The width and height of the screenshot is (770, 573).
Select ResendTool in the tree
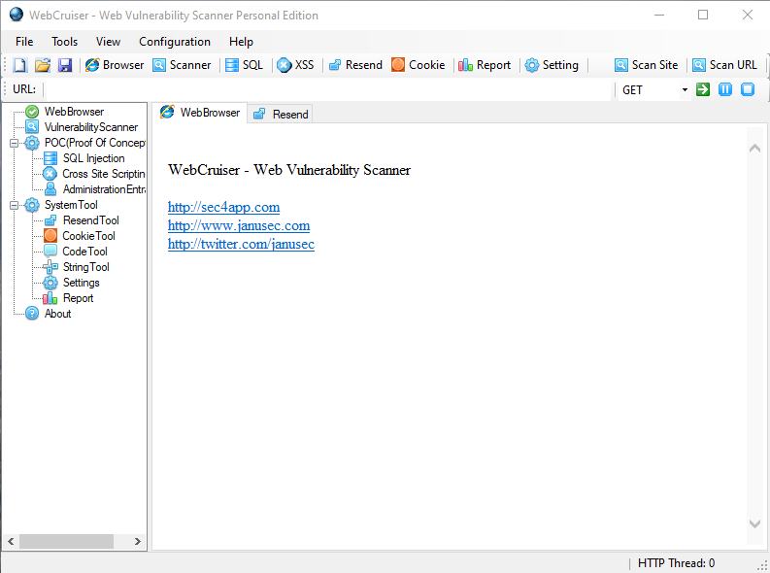pyautogui.click(x=91, y=220)
